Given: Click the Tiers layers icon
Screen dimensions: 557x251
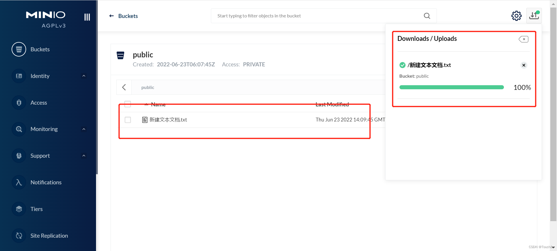Looking at the screenshot, I should pyautogui.click(x=19, y=209).
